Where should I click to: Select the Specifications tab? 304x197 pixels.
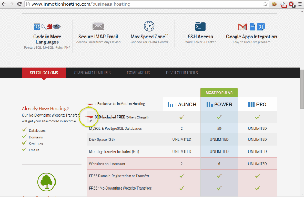(x=44, y=73)
